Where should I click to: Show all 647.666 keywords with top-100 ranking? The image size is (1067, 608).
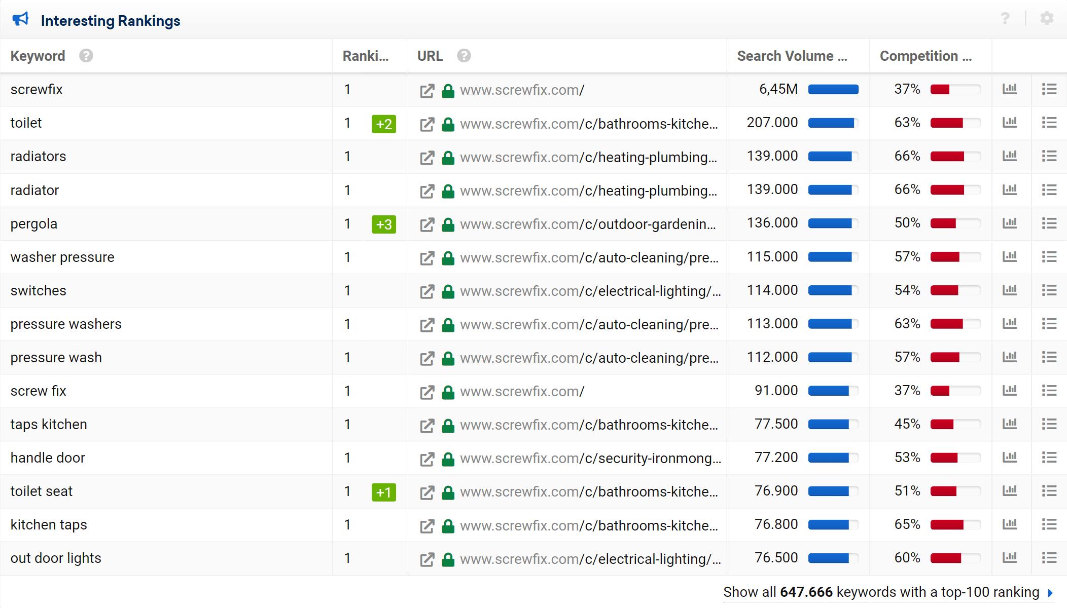tap(888, 592)
